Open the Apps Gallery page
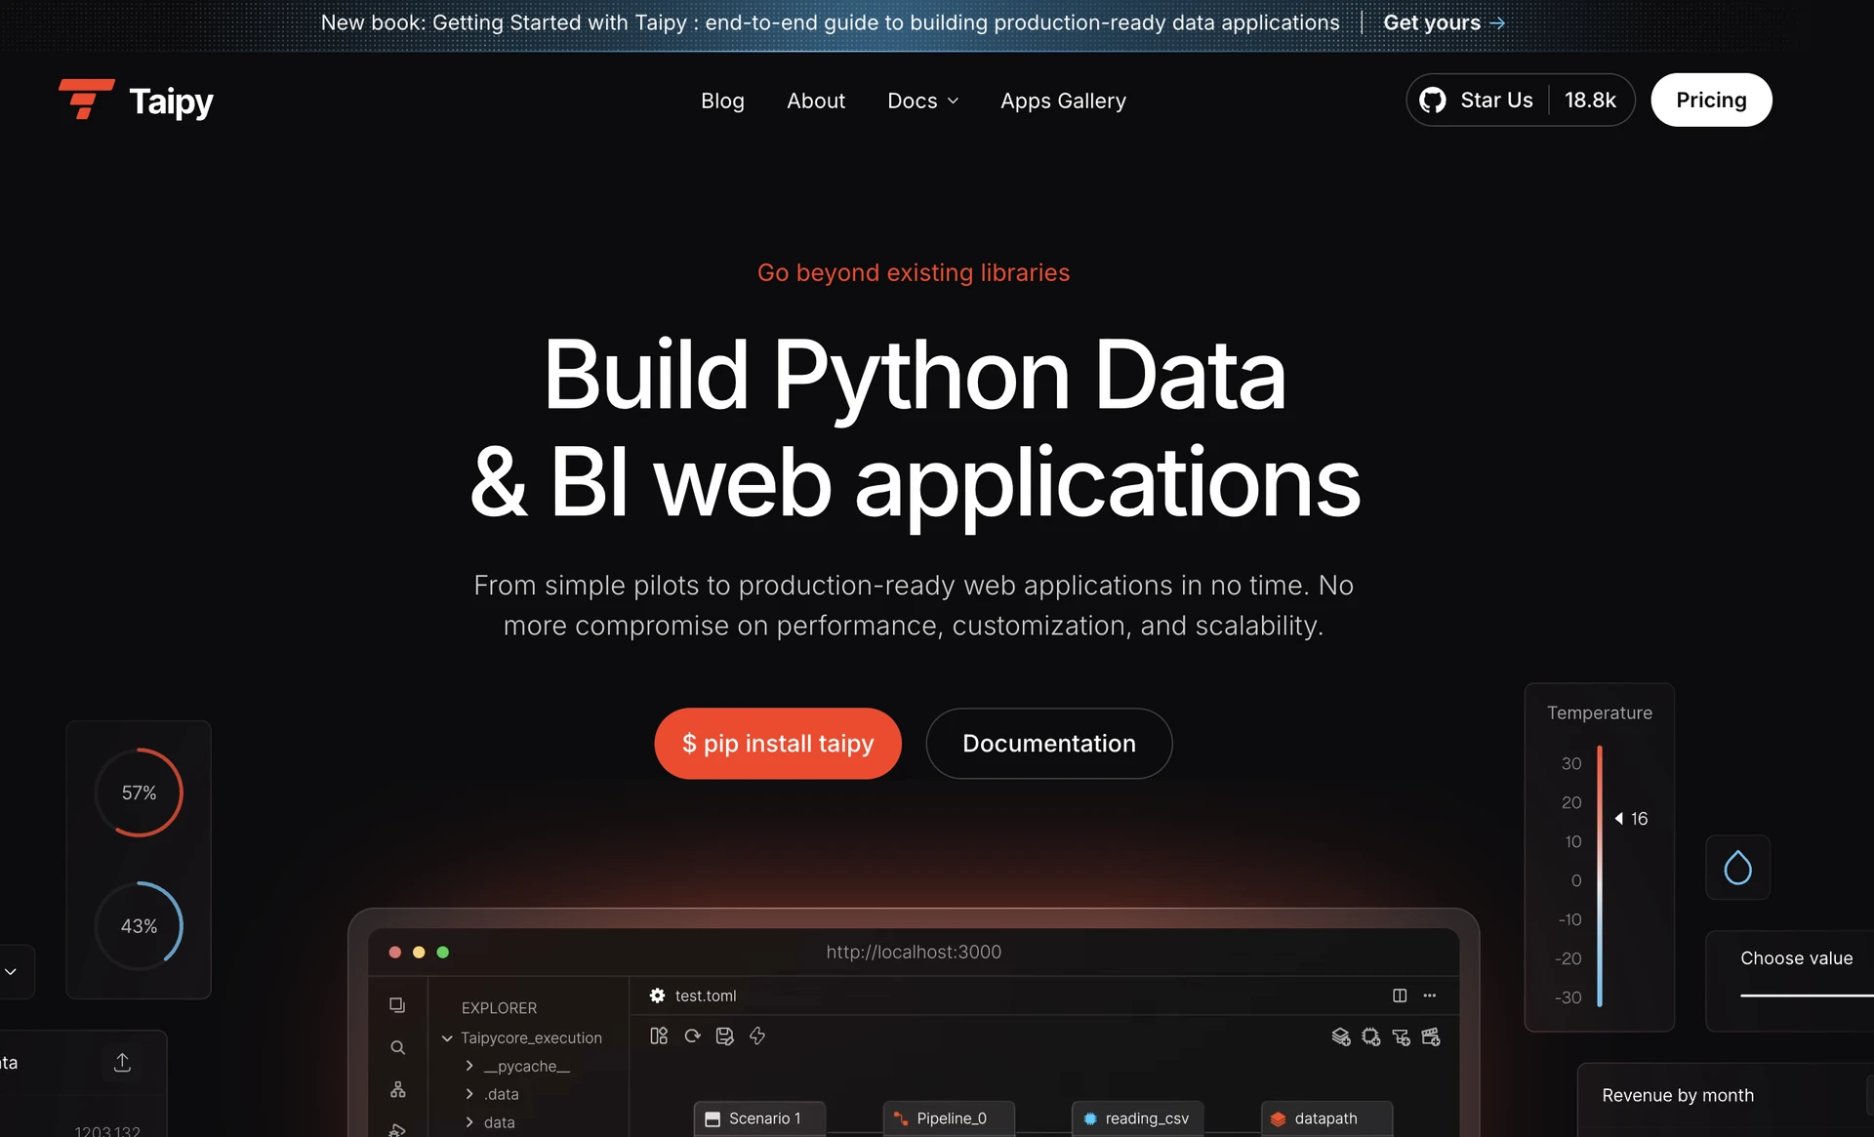Image resolution: width=1874 pixels, height=1137 pixels. coord(1063,101)
